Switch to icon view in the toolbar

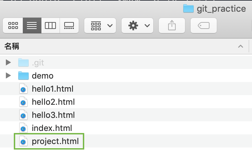tap(13, 25)
